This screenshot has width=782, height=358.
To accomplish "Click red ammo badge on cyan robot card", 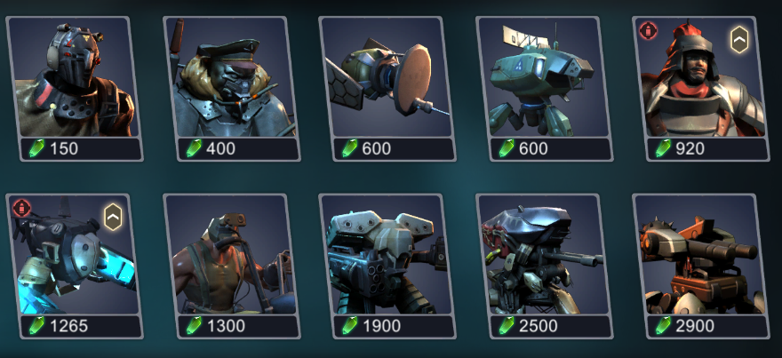I will click(x=22, y=208).
